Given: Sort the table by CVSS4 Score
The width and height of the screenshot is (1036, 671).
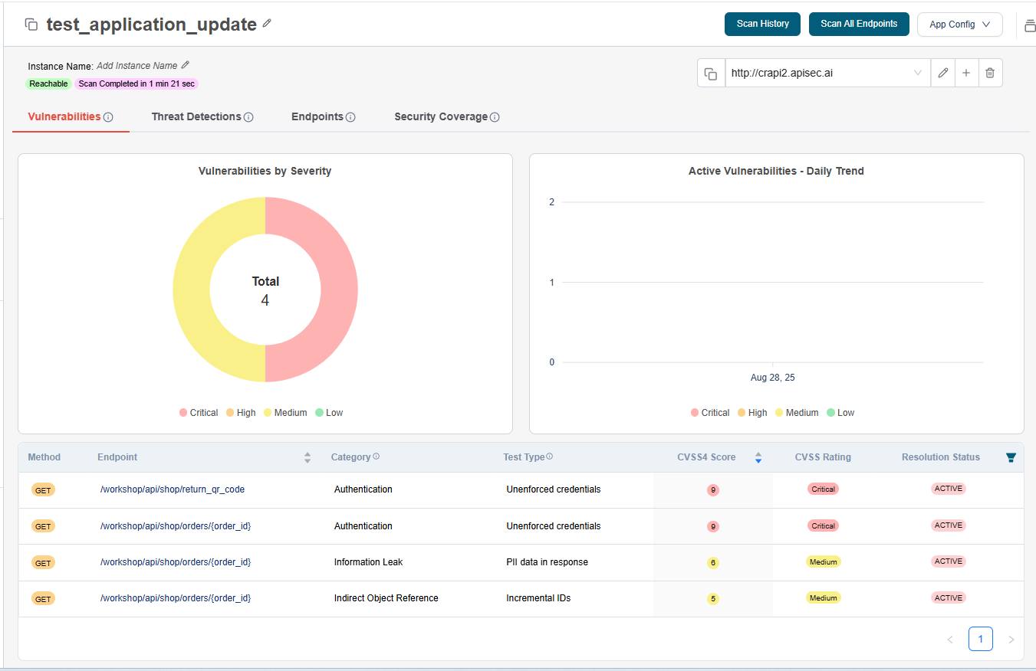Looking at the screenshot, I should [758, 457].
